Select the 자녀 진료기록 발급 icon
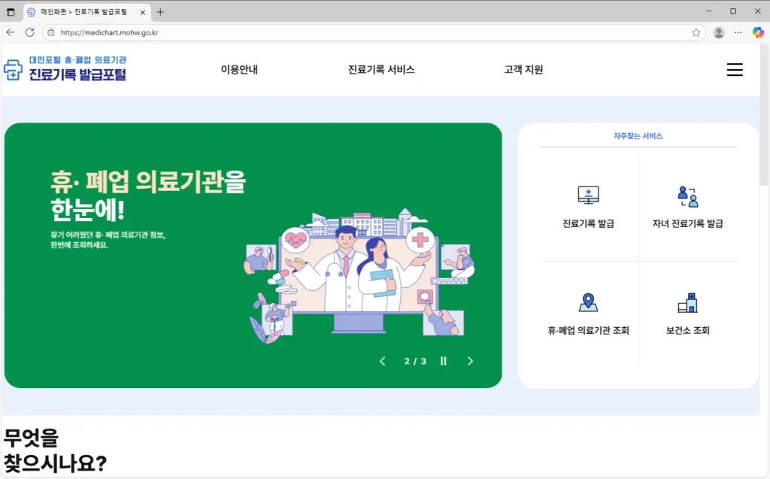 [x=687, y=197]
